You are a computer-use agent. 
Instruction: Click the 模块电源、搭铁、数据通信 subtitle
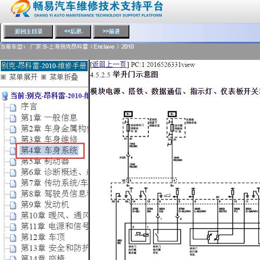point(175,91)
